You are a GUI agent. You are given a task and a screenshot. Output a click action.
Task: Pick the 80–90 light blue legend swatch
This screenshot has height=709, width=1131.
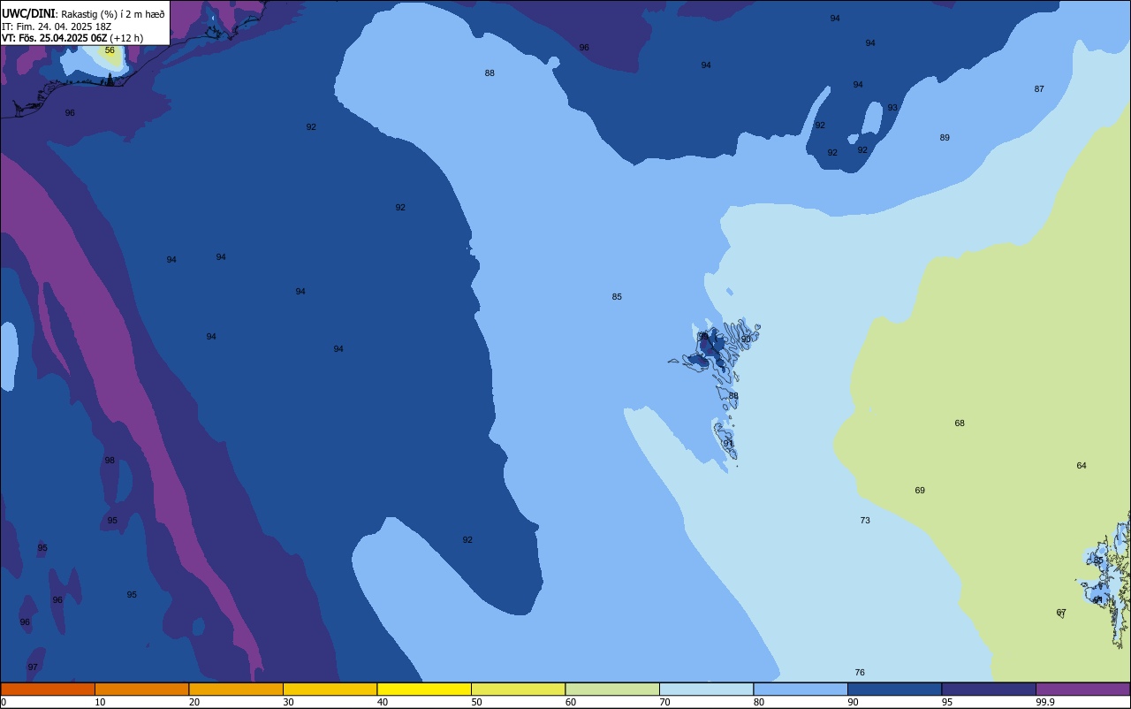801,689
